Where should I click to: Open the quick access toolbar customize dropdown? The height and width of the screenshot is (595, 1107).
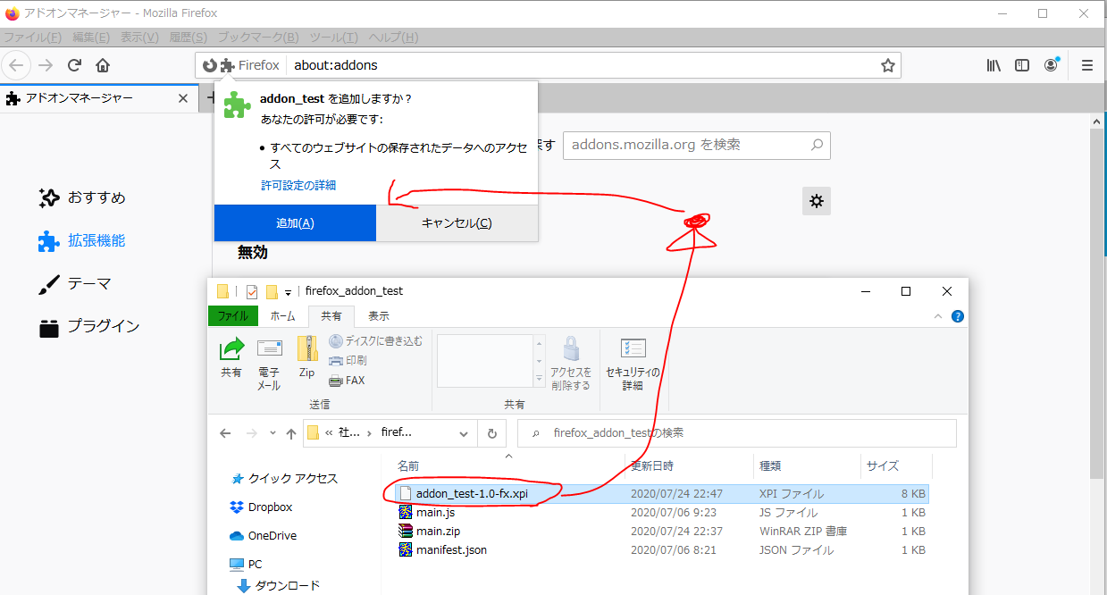click(288, 292)
